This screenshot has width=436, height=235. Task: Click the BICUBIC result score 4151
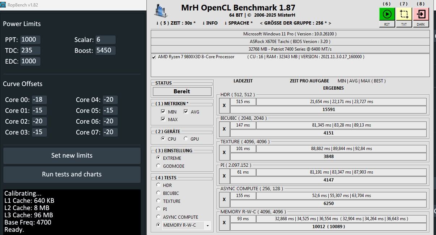pos(328,133)
